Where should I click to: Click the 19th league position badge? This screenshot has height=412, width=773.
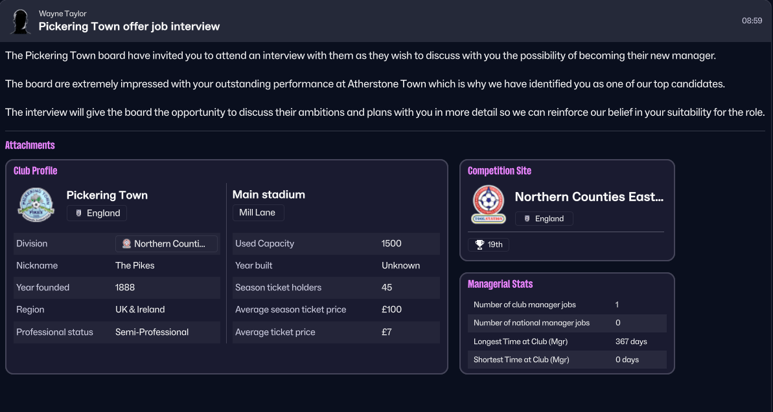489,244
